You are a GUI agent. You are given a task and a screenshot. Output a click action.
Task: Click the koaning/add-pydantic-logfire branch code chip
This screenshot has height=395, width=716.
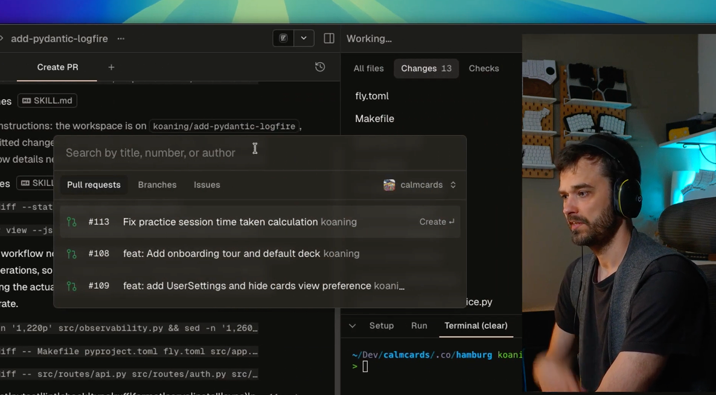point(224,126)
